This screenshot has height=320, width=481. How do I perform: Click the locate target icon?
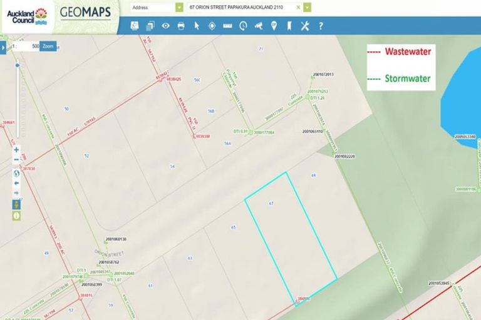tap(212, 26)
